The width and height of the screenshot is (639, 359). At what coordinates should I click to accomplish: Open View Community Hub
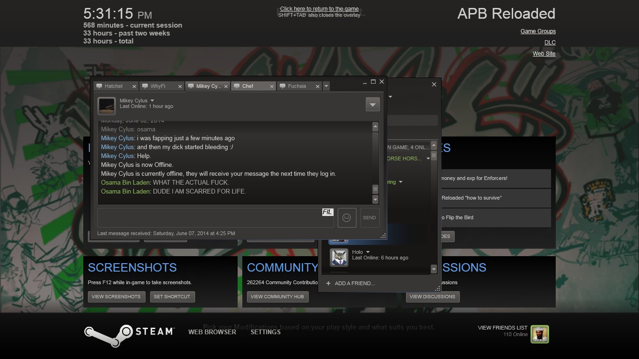[x=277, y=297]
